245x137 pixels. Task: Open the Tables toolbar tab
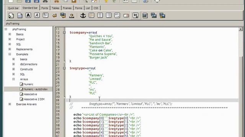pos(55,8)
